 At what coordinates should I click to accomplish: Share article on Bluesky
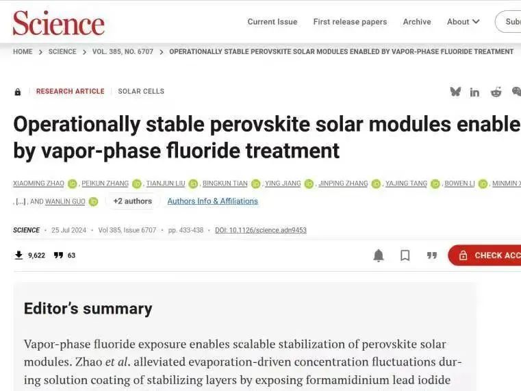[455, 92]
